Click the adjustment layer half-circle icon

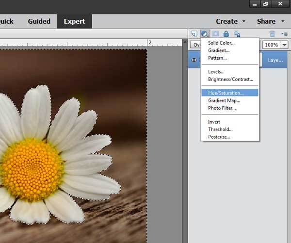pyautogui.click(x=205, y=34)
